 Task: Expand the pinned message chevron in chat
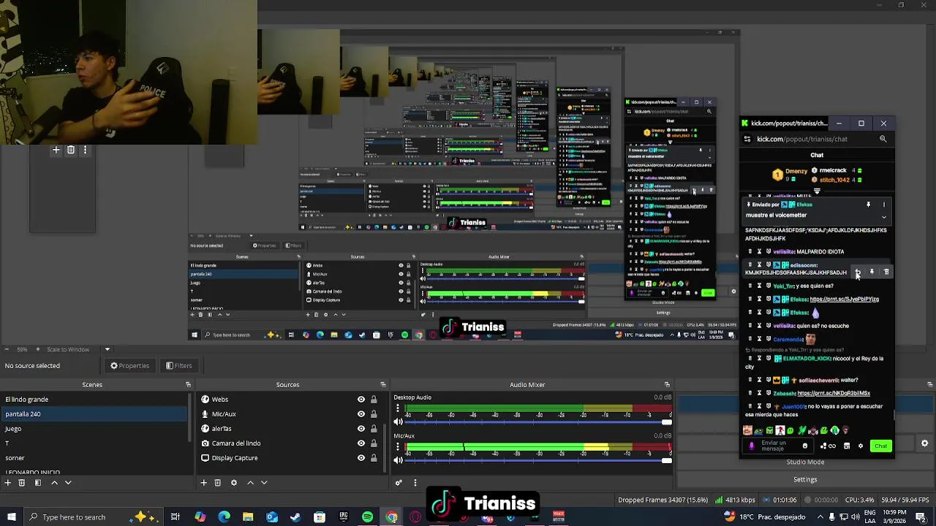click(x=883, y=217)
